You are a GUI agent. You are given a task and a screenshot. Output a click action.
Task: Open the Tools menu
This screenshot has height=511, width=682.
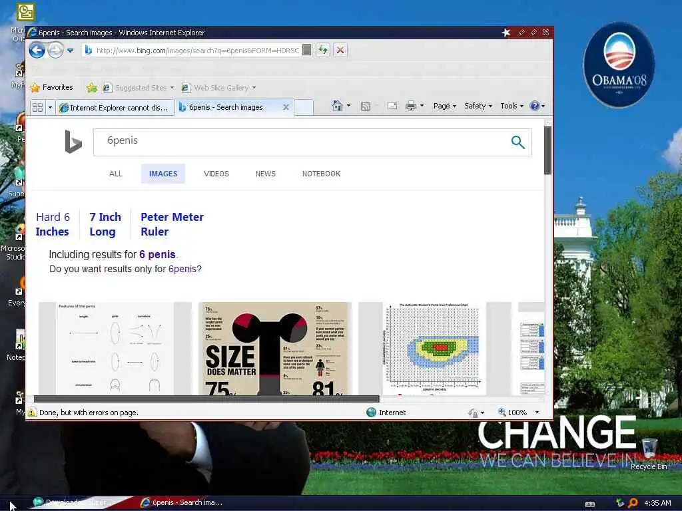coord(511,106)
